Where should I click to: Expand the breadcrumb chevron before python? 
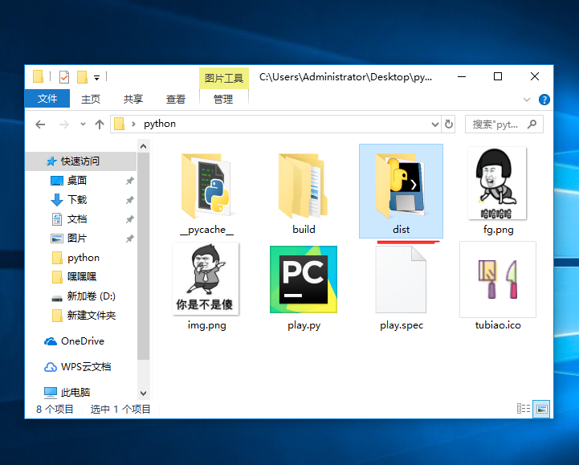(x=133, y=124)
